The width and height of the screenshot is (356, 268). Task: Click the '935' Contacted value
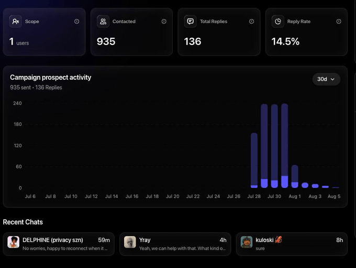coord(106,41)
